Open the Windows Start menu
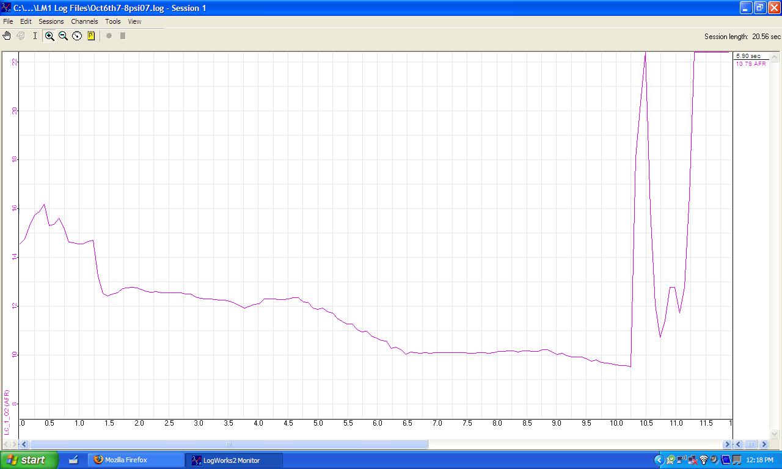782x469 pixels. (x=29, y=460)
